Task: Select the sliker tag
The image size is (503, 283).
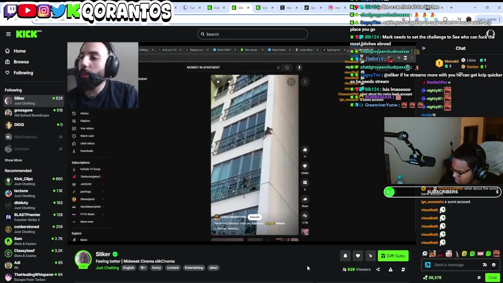Action: point(213,268)
